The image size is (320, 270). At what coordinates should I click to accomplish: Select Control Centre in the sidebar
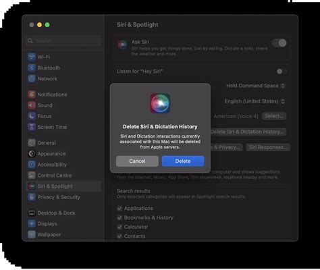coord(63,175)
